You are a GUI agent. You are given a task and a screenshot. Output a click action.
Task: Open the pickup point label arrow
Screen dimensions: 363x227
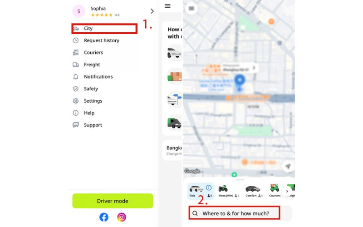click(x=254, y=68)
